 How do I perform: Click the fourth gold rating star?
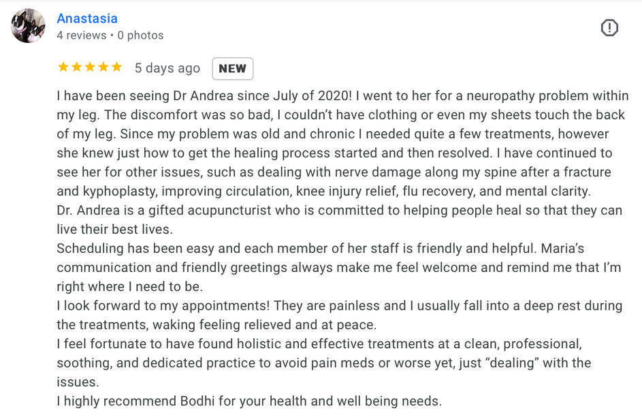pyautogui.click(x=103, y=67)
